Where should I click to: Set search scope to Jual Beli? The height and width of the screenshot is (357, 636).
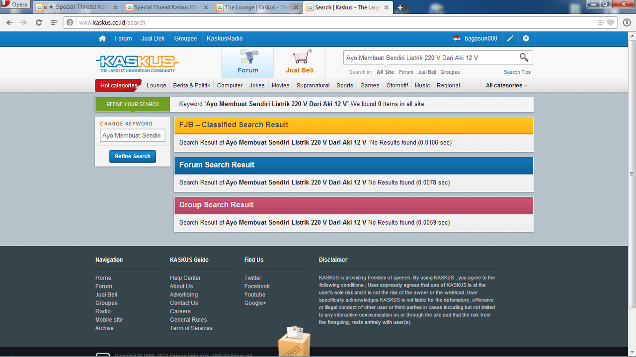427,72
